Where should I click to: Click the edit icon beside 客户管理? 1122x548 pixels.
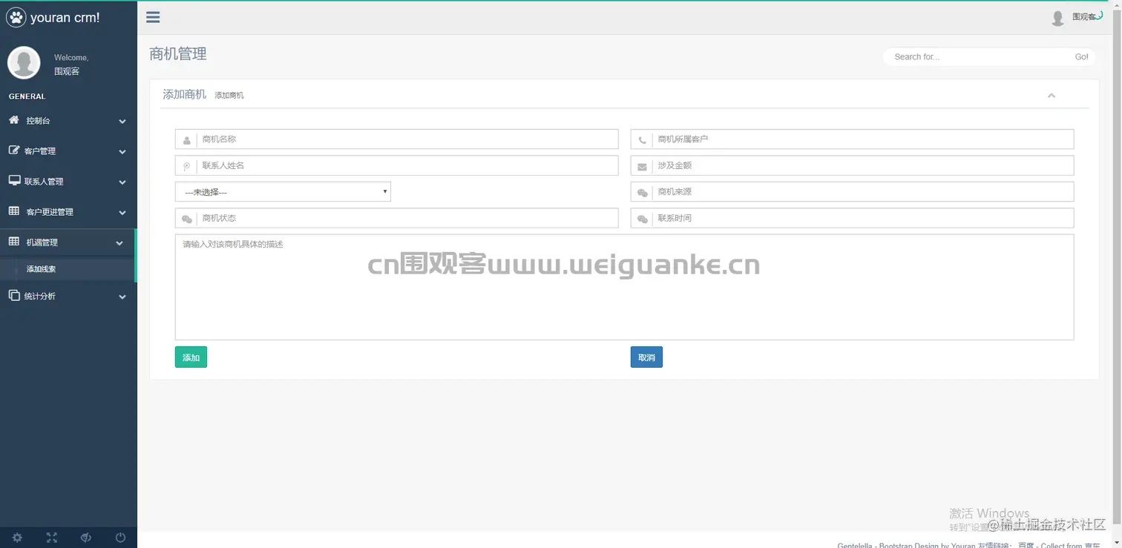coord(13,150)
